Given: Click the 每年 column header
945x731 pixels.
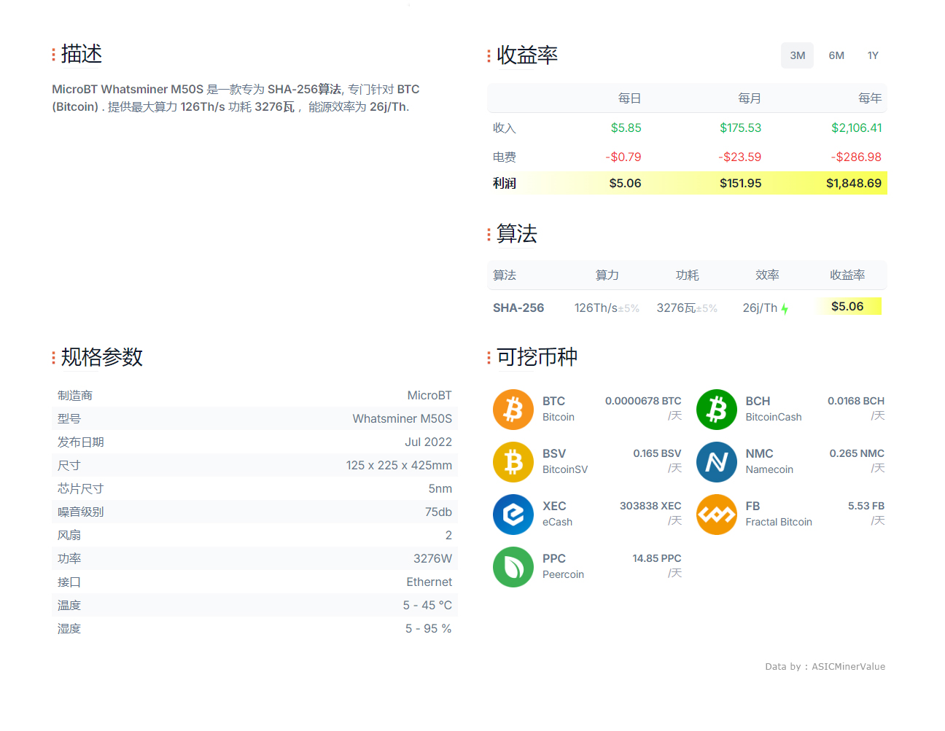Looking at the screenshot, I should tap(870, 98).
